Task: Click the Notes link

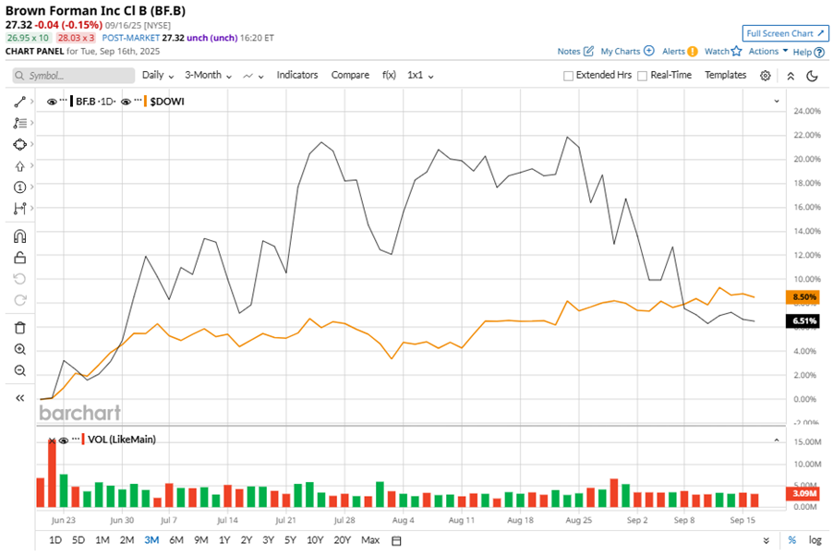Action: [x=569, y=52]
